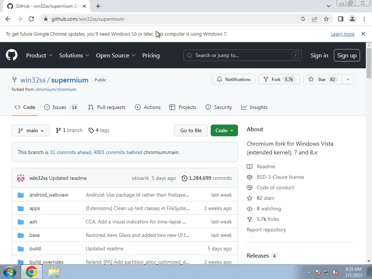Close the GitHub supermium tab

pos(84,6)
